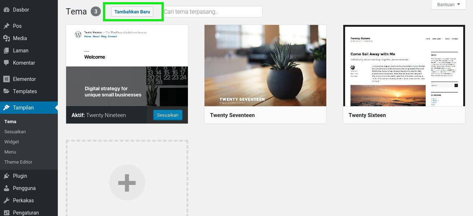Image resolution: width=473 pixels, height=216 pixels.
Task: Select the Twenty Seventeen theme thumbnail
Action: (265, 65)
